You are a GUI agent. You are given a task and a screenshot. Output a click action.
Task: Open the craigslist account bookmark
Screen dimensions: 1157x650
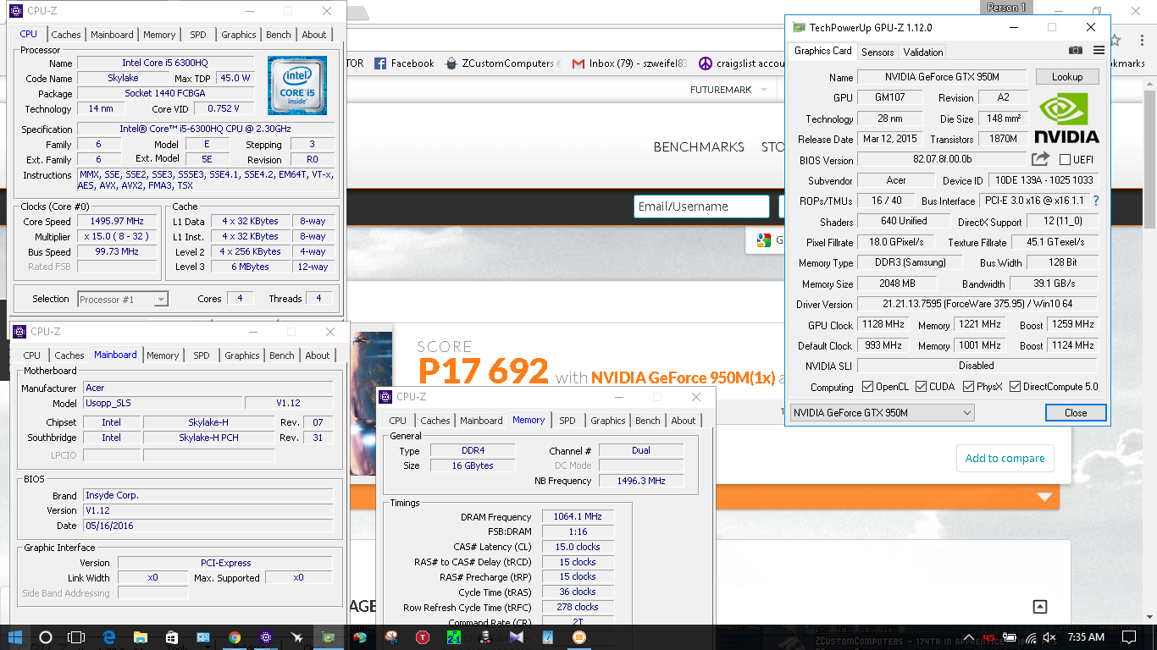(x=743, y=63)
